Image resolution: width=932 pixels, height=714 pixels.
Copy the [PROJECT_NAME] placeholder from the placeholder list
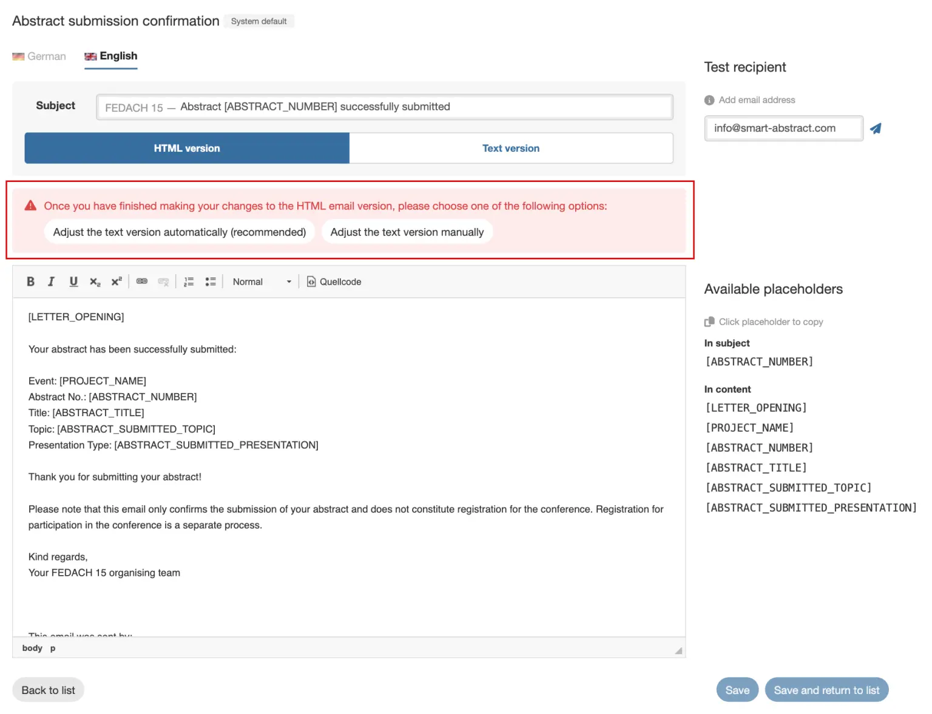tap(749, 428)
